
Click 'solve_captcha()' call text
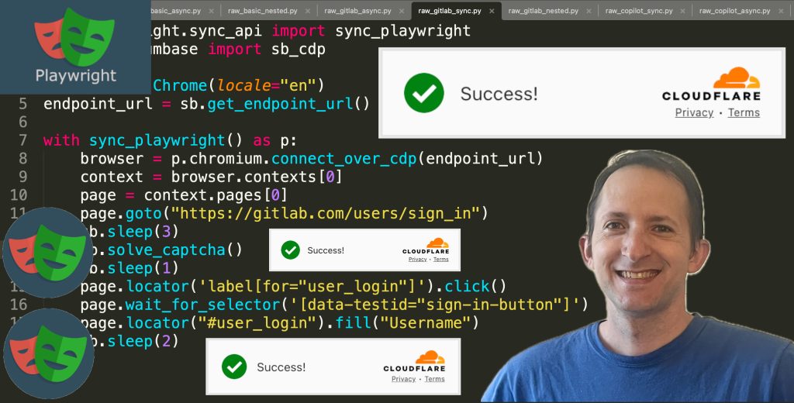coord(174,250)
